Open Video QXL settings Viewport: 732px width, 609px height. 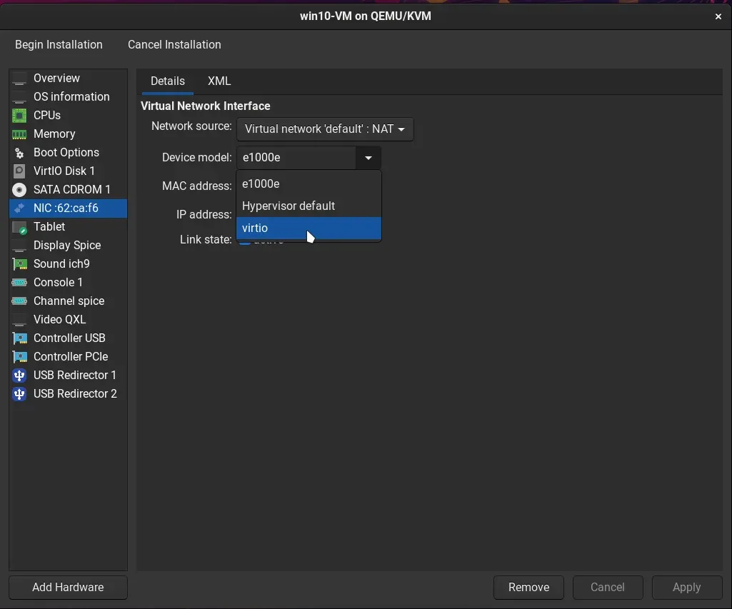(68, 320)
